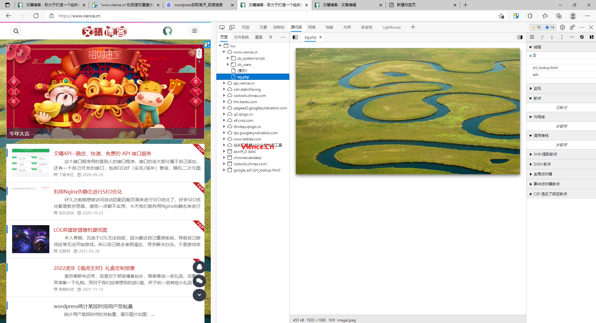Open the Lighthouse tab

(x=391, y=27)
